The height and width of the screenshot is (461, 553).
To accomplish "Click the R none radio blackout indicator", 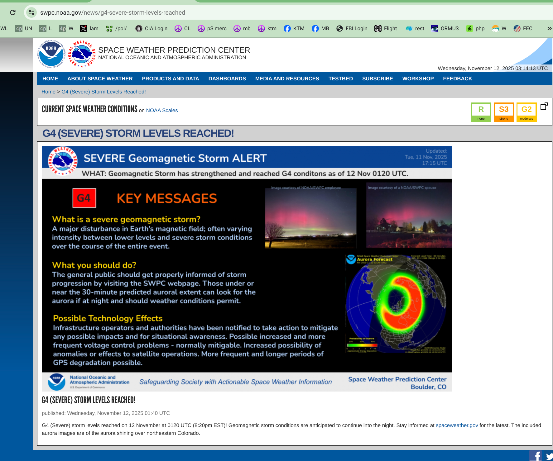I will pyautogui.click(x=481, y=112).
